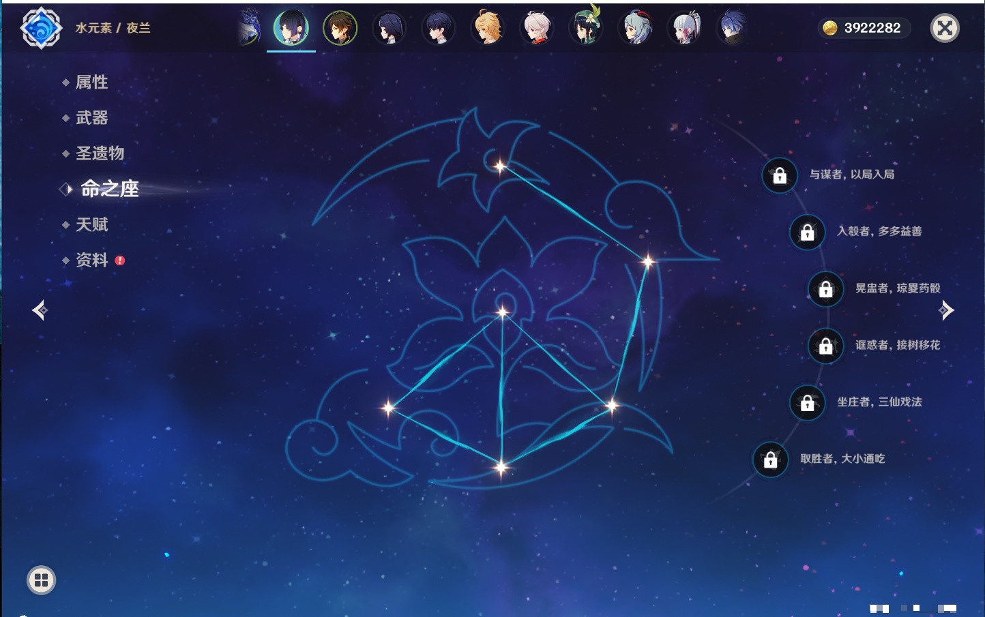
Task: Select Yelan's highlighted portrait
Action: [291, 28]
